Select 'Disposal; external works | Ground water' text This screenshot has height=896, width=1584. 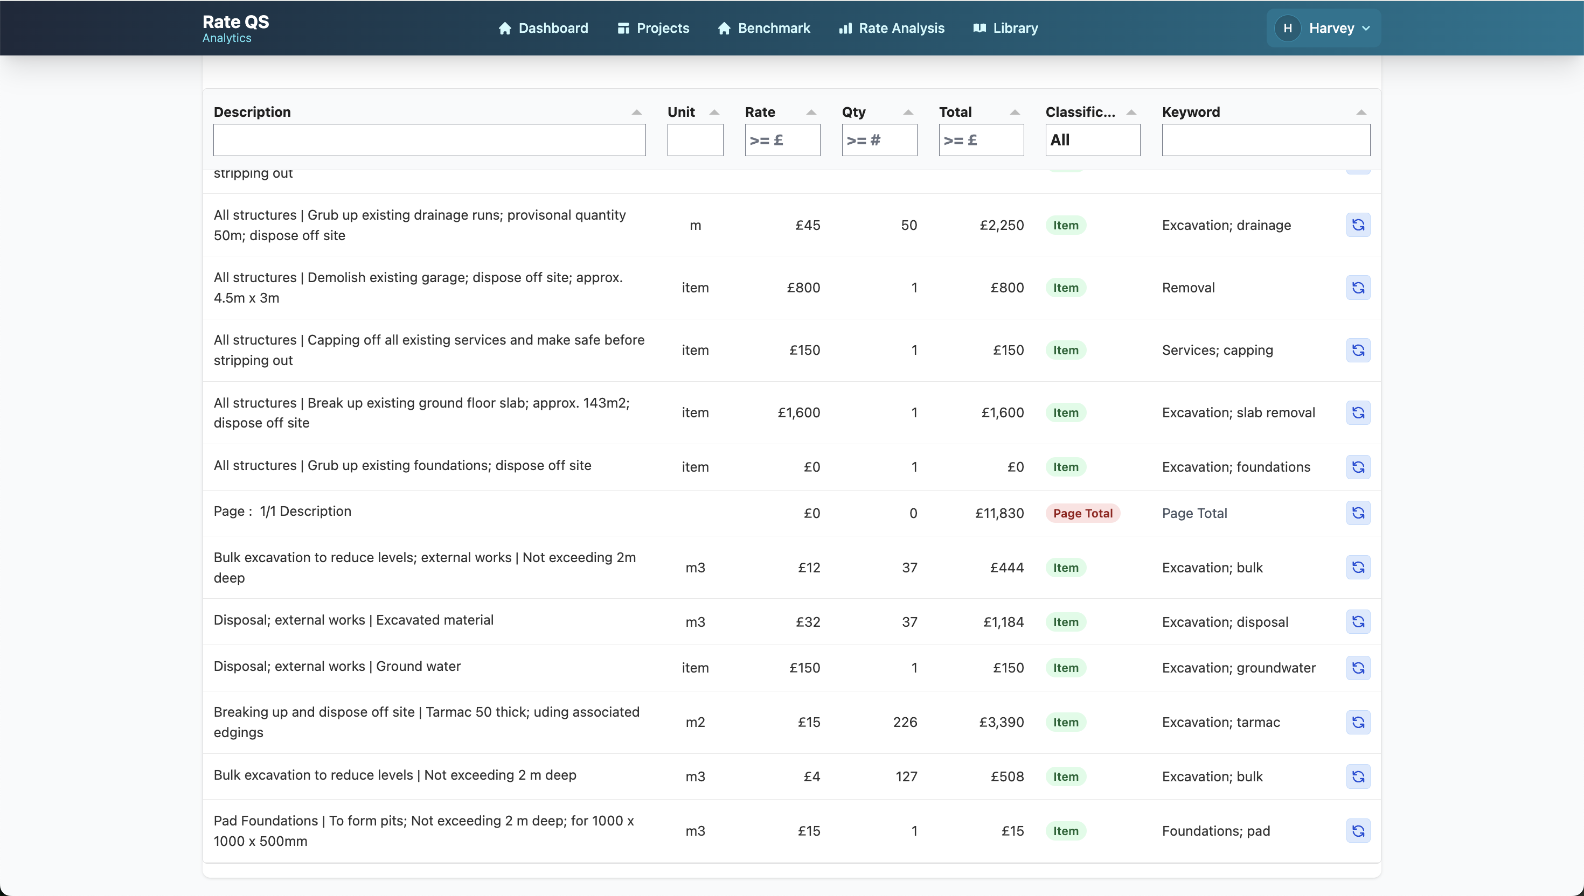pyautogui.click(x=337, y=667)
